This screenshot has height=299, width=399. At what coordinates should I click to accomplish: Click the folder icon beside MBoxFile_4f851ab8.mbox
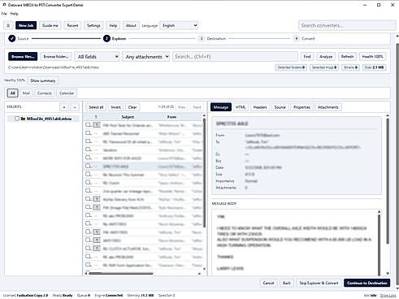pyautogui.click(x=23, y=119)
